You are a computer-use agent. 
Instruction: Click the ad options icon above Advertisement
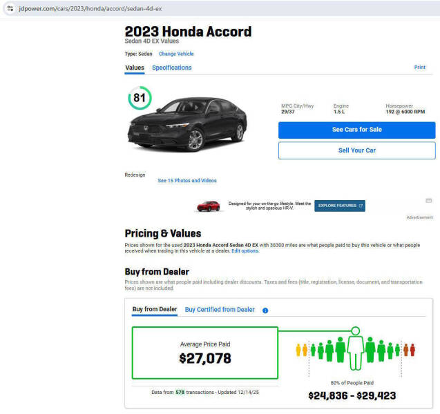429,200
